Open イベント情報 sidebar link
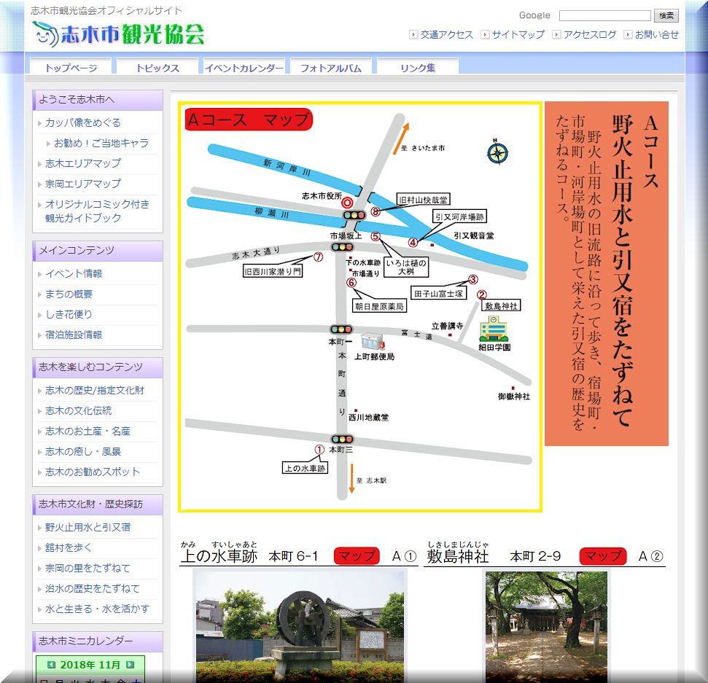This screenshot has width=708, height=683. pyautogui.click(x=74, y=273)
